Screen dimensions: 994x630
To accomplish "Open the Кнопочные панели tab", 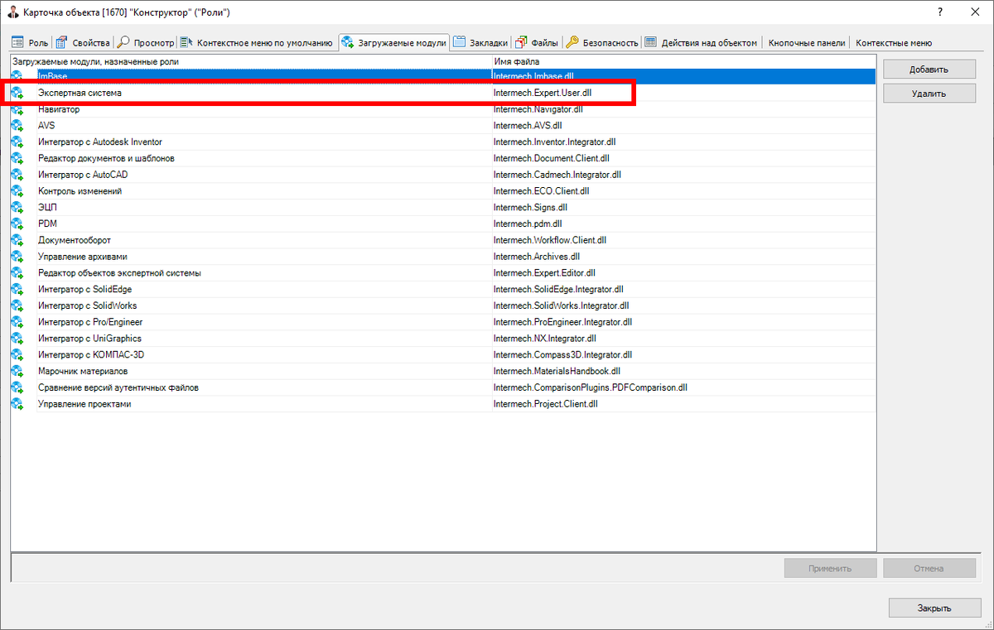I will click(x=807, y=42).
